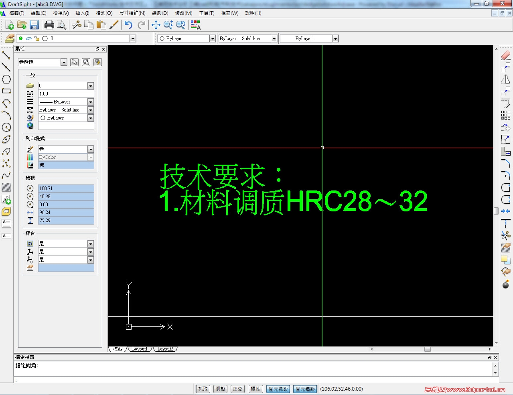Switch to the 模型 tab

(x=118, y=349)
